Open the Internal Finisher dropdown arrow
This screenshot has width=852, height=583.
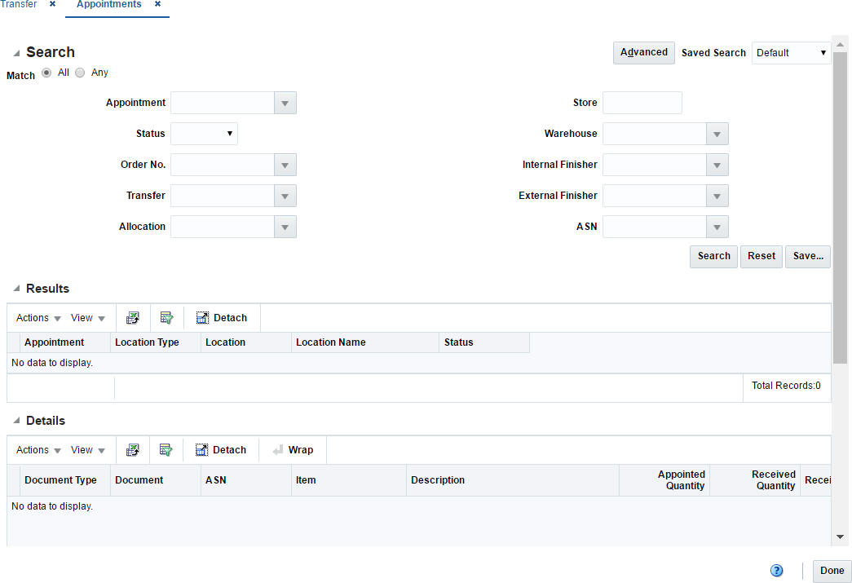coord(717,166)
